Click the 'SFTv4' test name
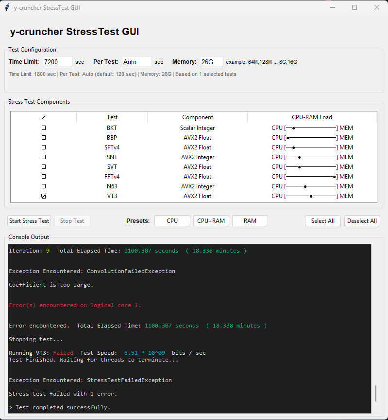The height and width of the screenshot is (420, 388). pyautogui.click(x=112, y=147)
